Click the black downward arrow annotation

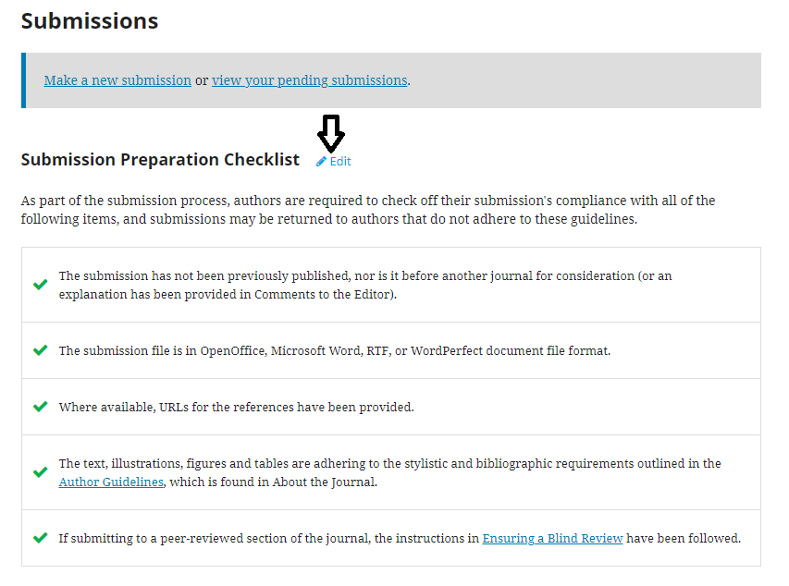[x=331, y=133]
